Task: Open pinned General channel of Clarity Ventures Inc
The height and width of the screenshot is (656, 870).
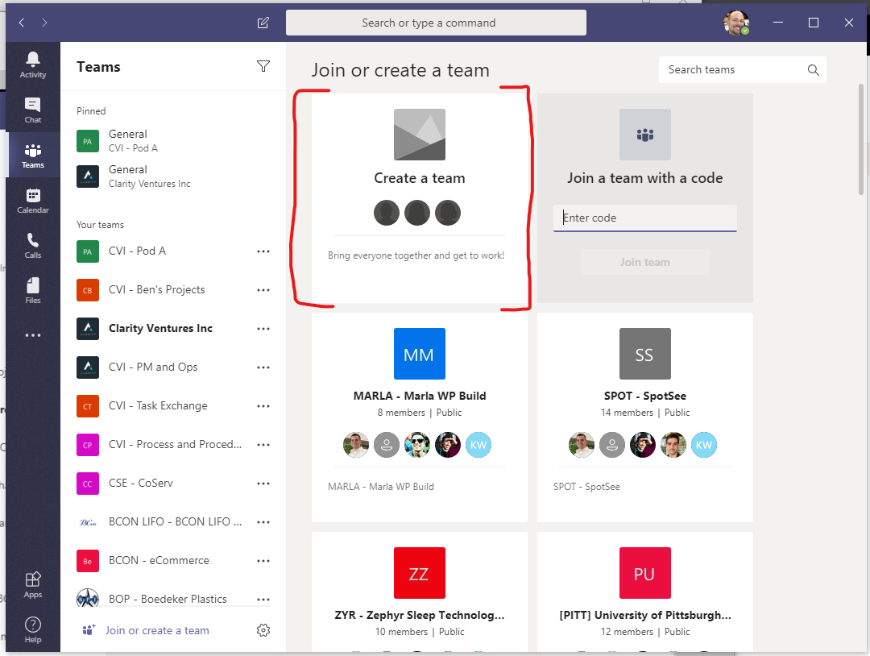Action: (173, 176)
